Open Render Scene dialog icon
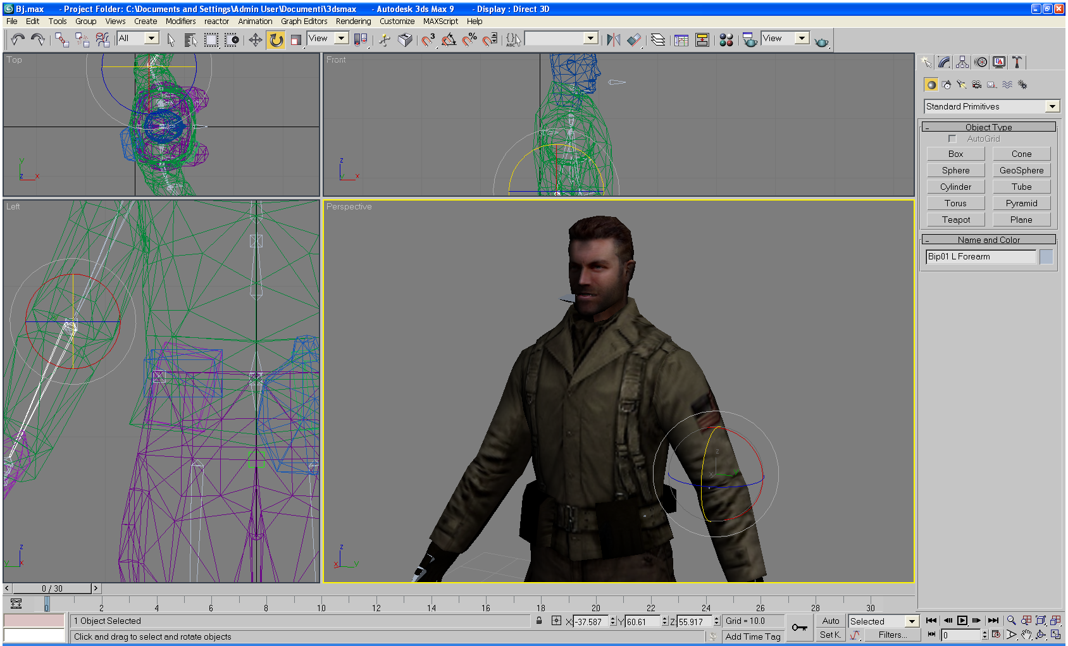Image resolution: width=1068 pixels, height=646 pixels. coord(750,39)
